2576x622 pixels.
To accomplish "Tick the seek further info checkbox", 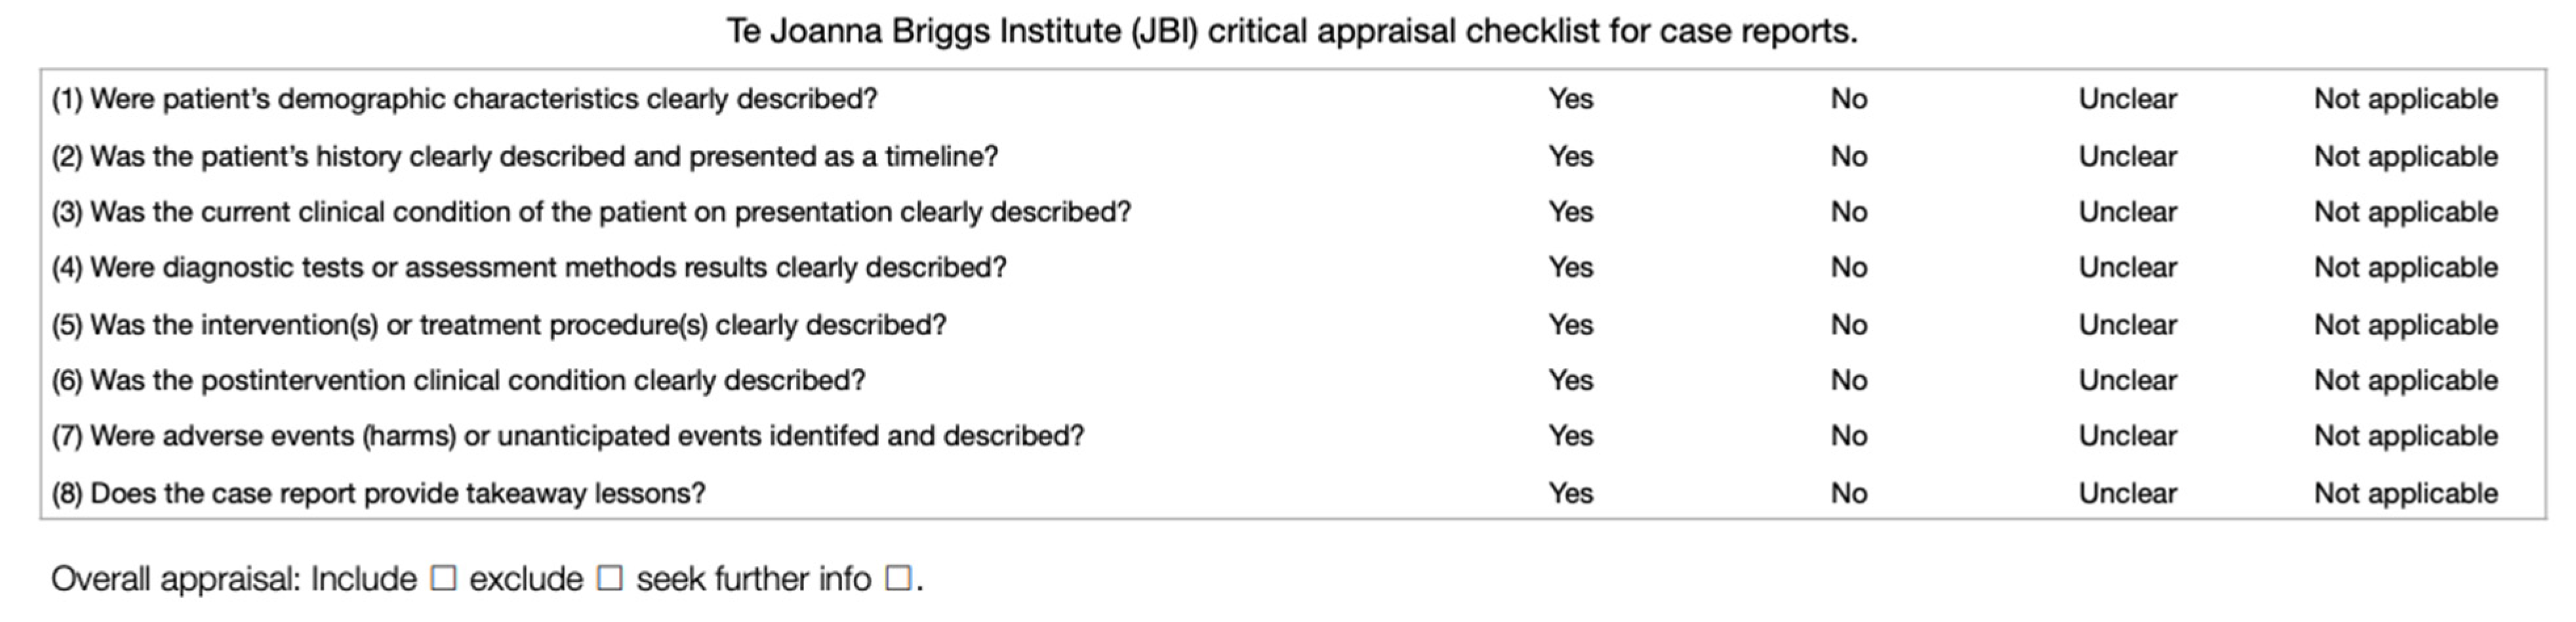I will (898, 579).
